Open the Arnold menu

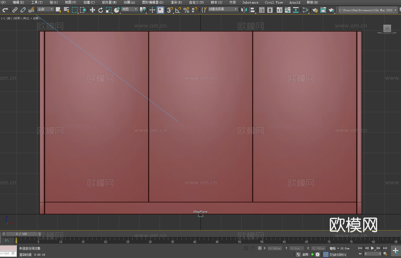[295, 2]
